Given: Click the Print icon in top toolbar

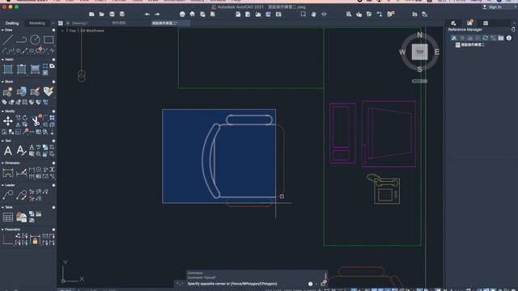Looking at the screenshot, I should click(x=182, y=15).
